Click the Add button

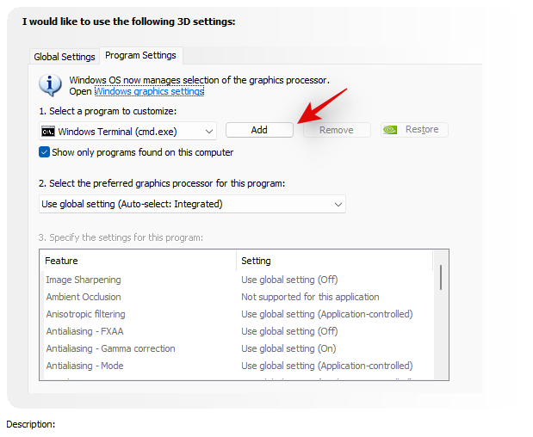[259, 130]
